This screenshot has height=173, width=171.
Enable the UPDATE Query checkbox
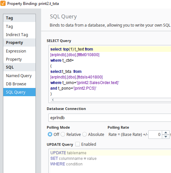[78, 144]
